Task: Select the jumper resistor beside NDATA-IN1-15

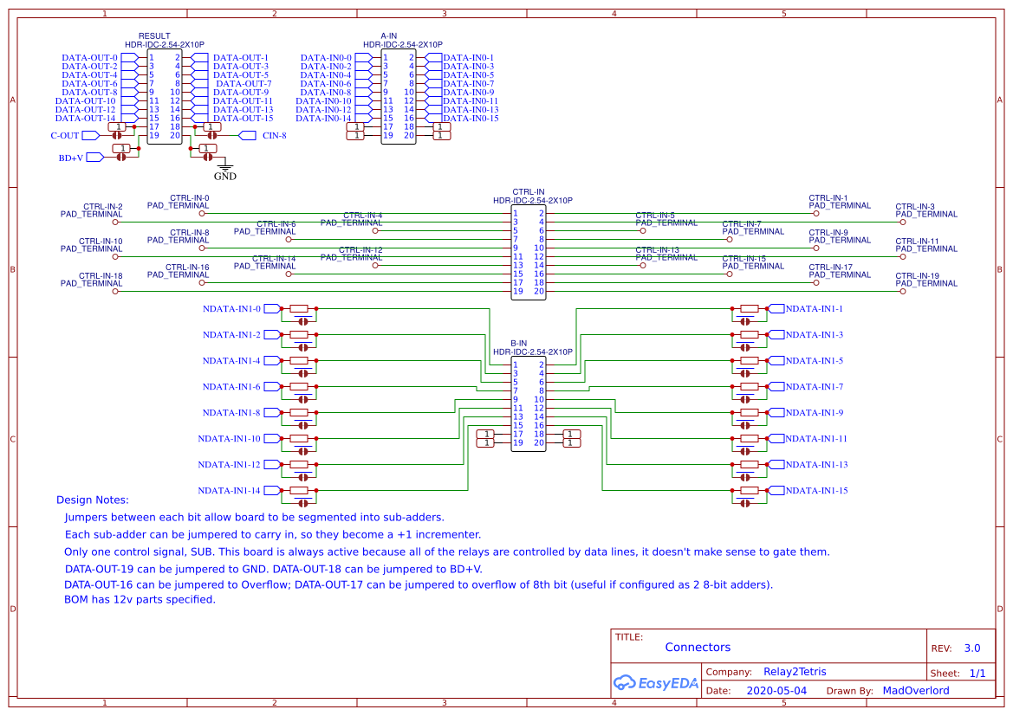Action: click(748, 490)
